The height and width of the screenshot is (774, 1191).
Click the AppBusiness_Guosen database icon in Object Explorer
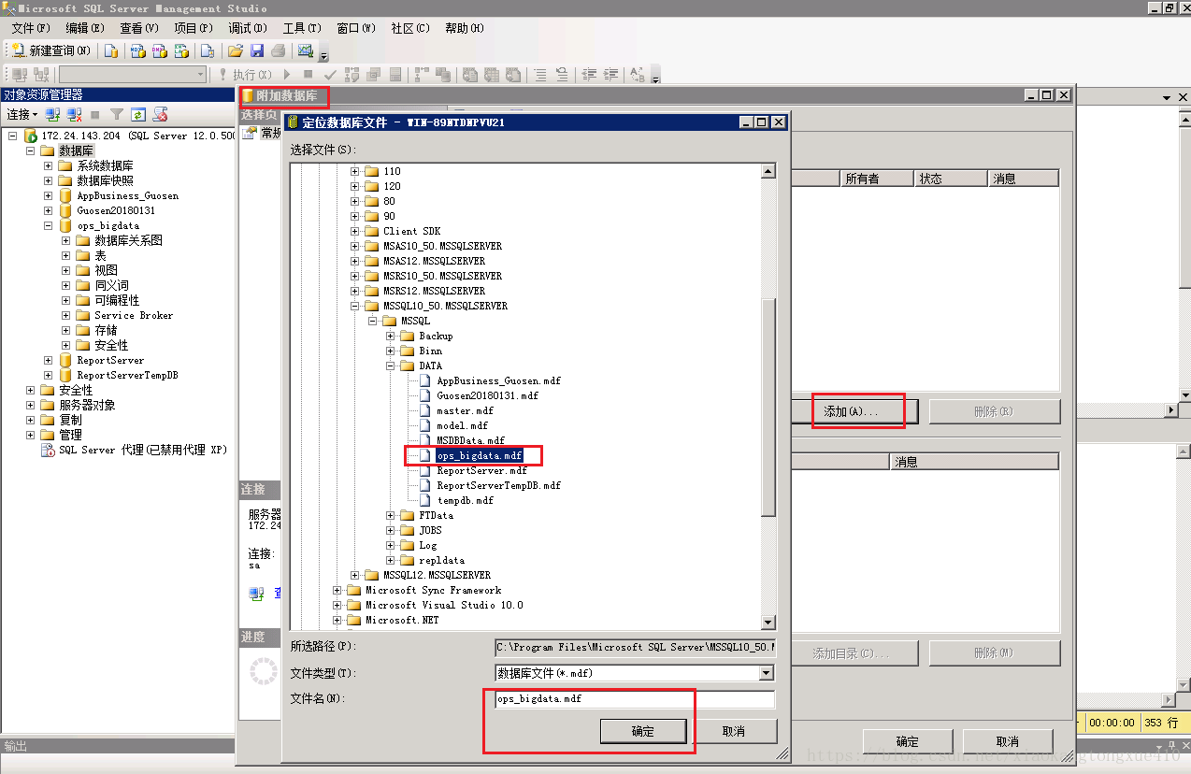[65, 195]
